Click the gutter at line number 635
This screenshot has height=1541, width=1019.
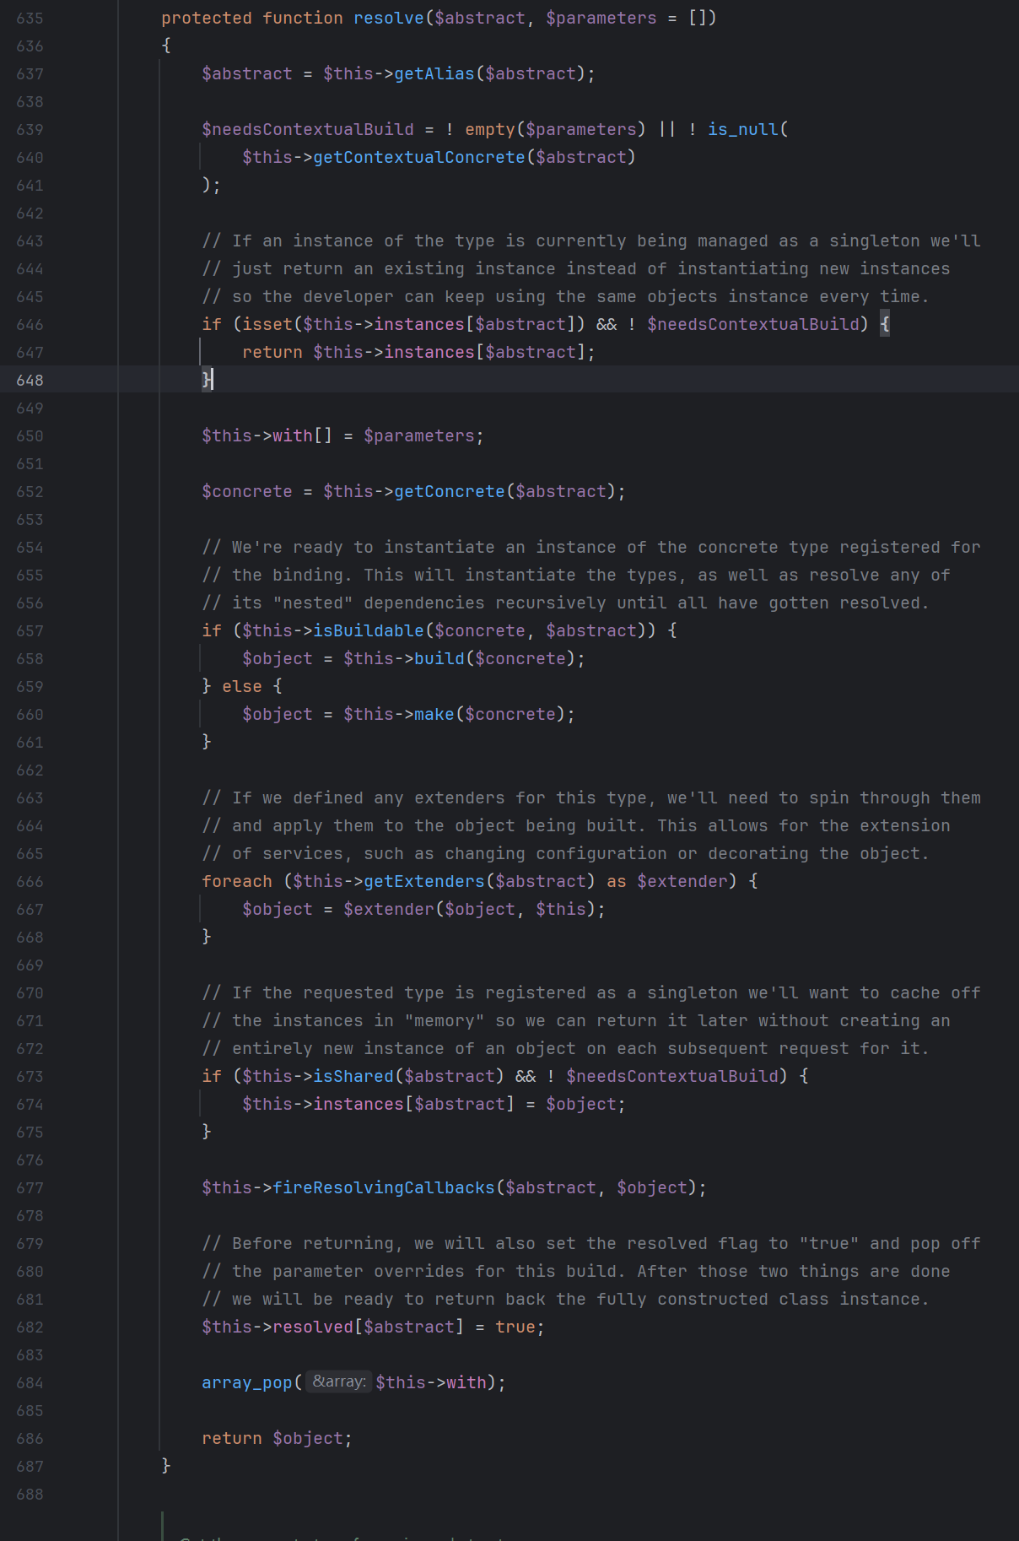[x=30, y=19]
